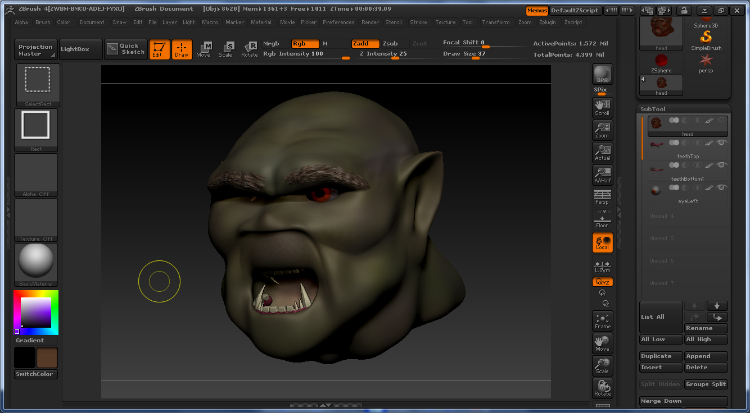Disable Local transformation mode
The image size is (750, 413).
pyautogui.click(x=602, y=242)
